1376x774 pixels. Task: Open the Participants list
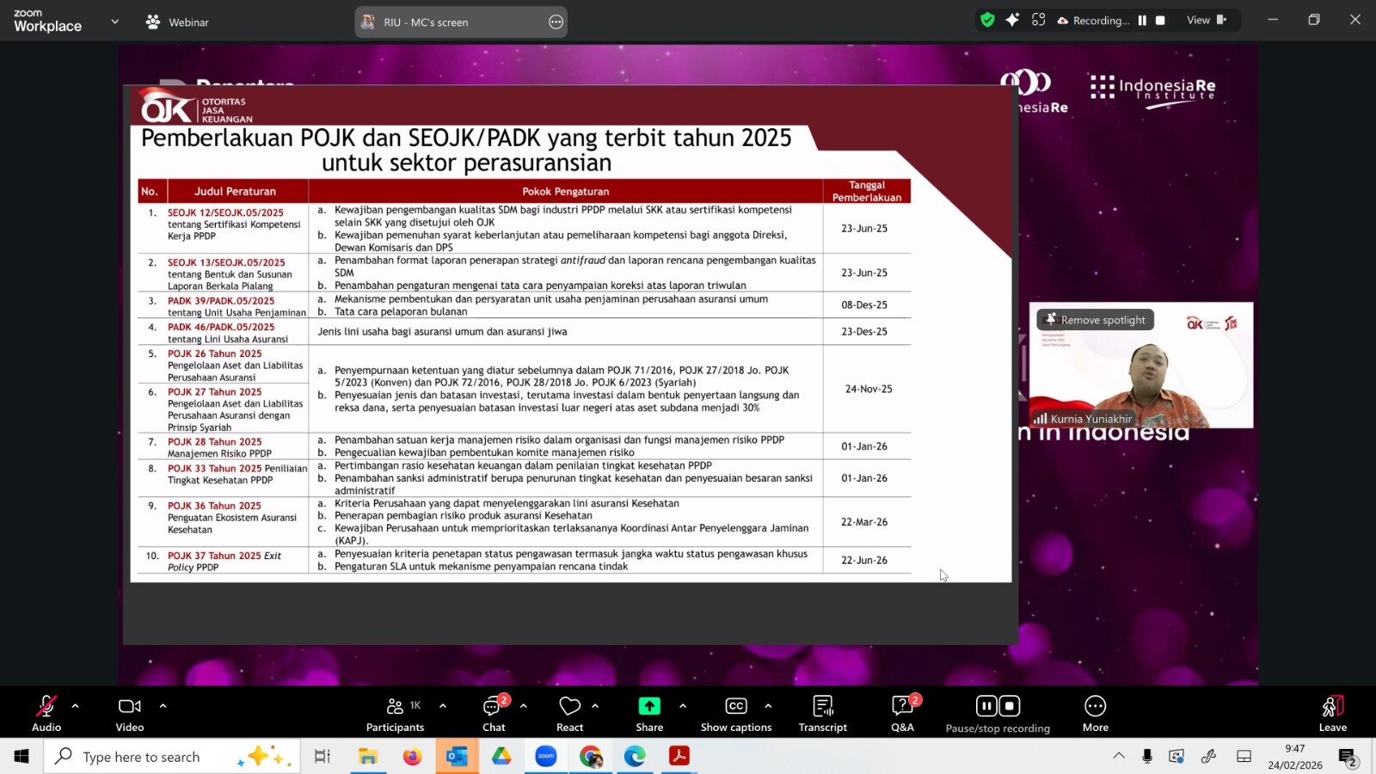tap(395, 713)
